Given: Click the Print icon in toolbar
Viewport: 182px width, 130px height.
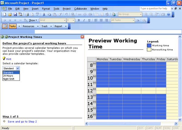Looking at the screenshot, I should 27,14.
